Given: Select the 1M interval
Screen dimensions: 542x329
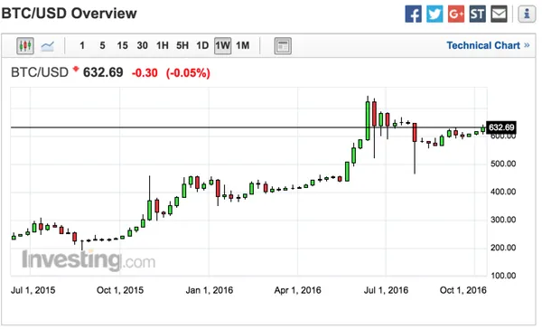Looking at the screenshot, I should pos(243,46).
